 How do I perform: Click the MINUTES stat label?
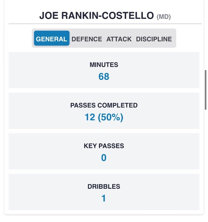(104, 65)
